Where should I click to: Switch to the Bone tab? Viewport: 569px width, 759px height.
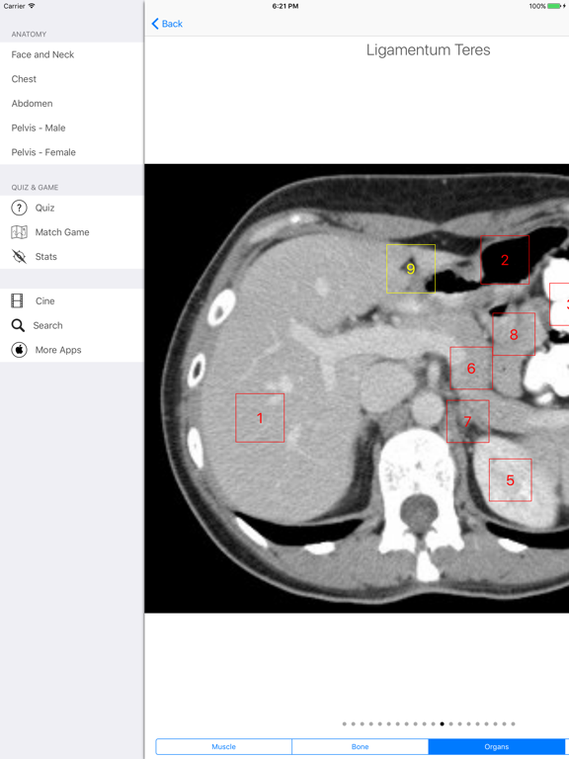(x=360, y=746)
